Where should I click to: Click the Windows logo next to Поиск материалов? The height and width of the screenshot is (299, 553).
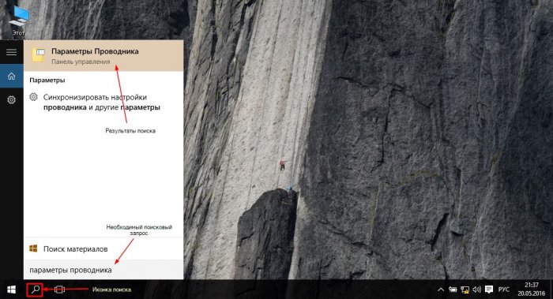tap(33, 249)
